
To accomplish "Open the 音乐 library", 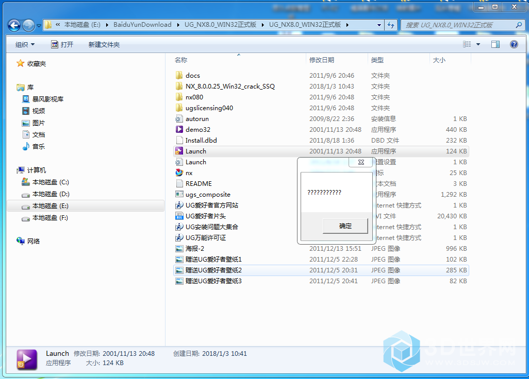I will click(34, 147).
